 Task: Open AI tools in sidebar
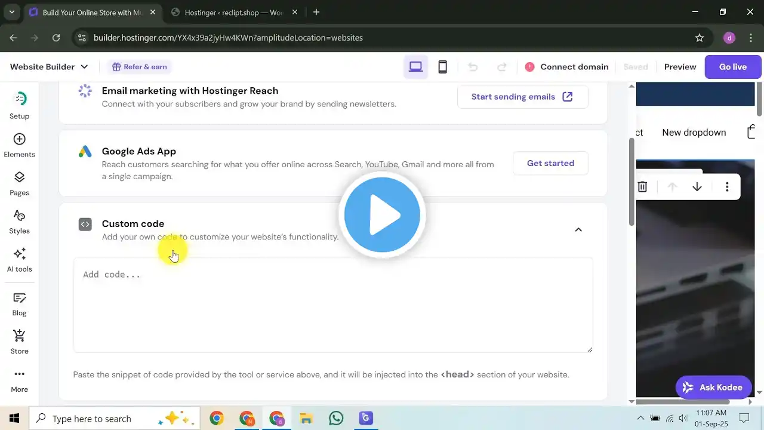point(19,259)
